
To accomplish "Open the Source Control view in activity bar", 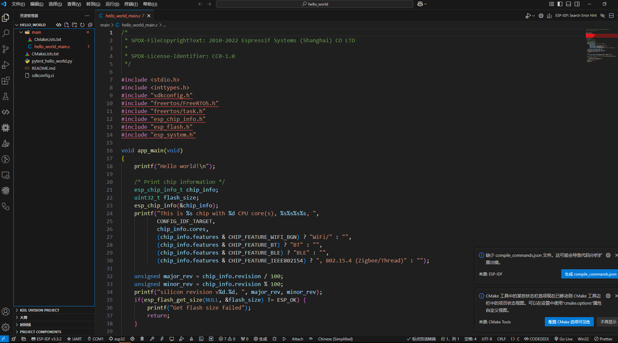I will [6, 49].
